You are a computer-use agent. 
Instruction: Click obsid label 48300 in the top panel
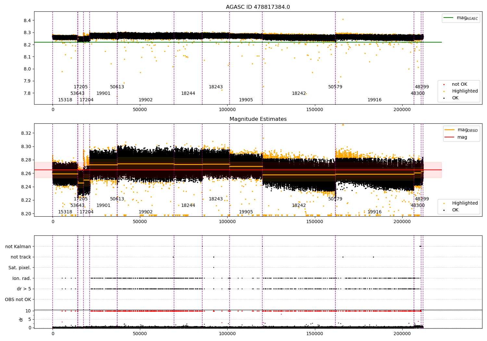tap(418, 94)
